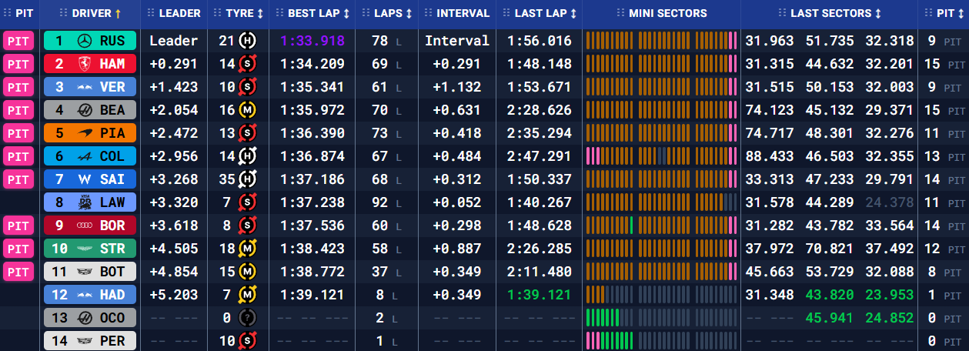Sort by the LAST SECTORS column arrow
Viewport: 969px width, 351px height.
[x=877, y=13]
